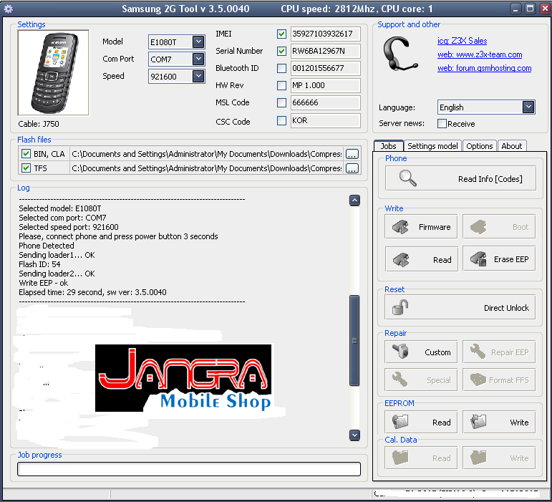Viewport: 552px width, 502px height.
Task: Click the Special repair button
Action: (x=421, y=380)
